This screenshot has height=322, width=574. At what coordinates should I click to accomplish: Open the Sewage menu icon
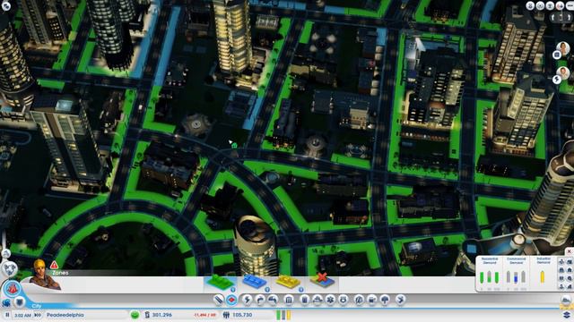273,301
